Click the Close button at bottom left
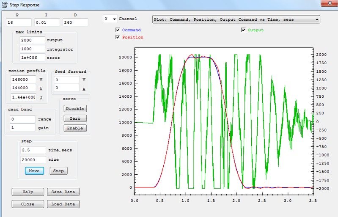Viewport: 338px width, 217px height. tap(27, 204)
